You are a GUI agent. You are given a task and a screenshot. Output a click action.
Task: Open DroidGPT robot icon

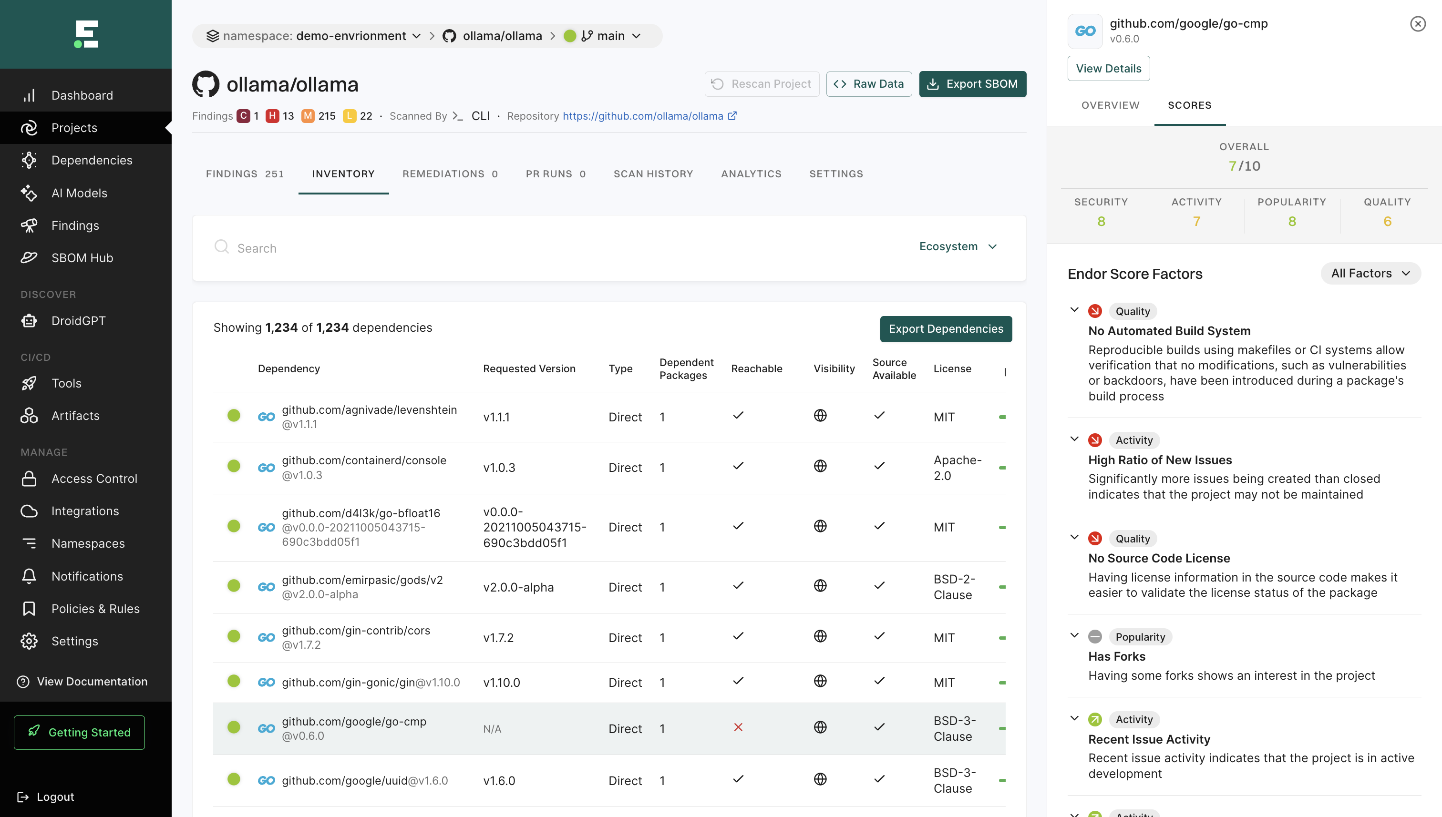29,320
